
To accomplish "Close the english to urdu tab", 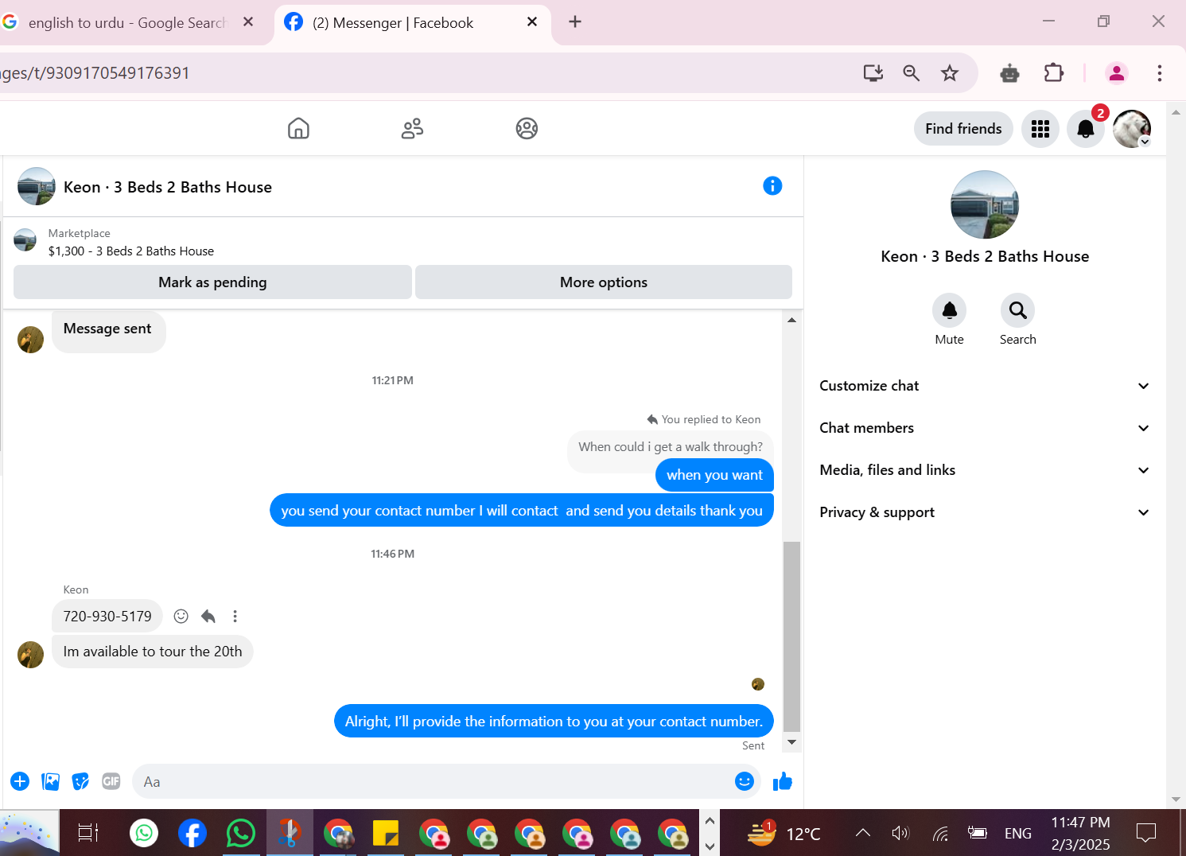I will 248,22.
